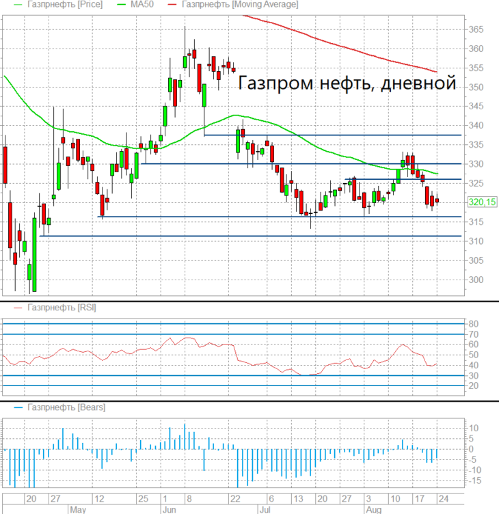Click the May month label

(78, 510)
